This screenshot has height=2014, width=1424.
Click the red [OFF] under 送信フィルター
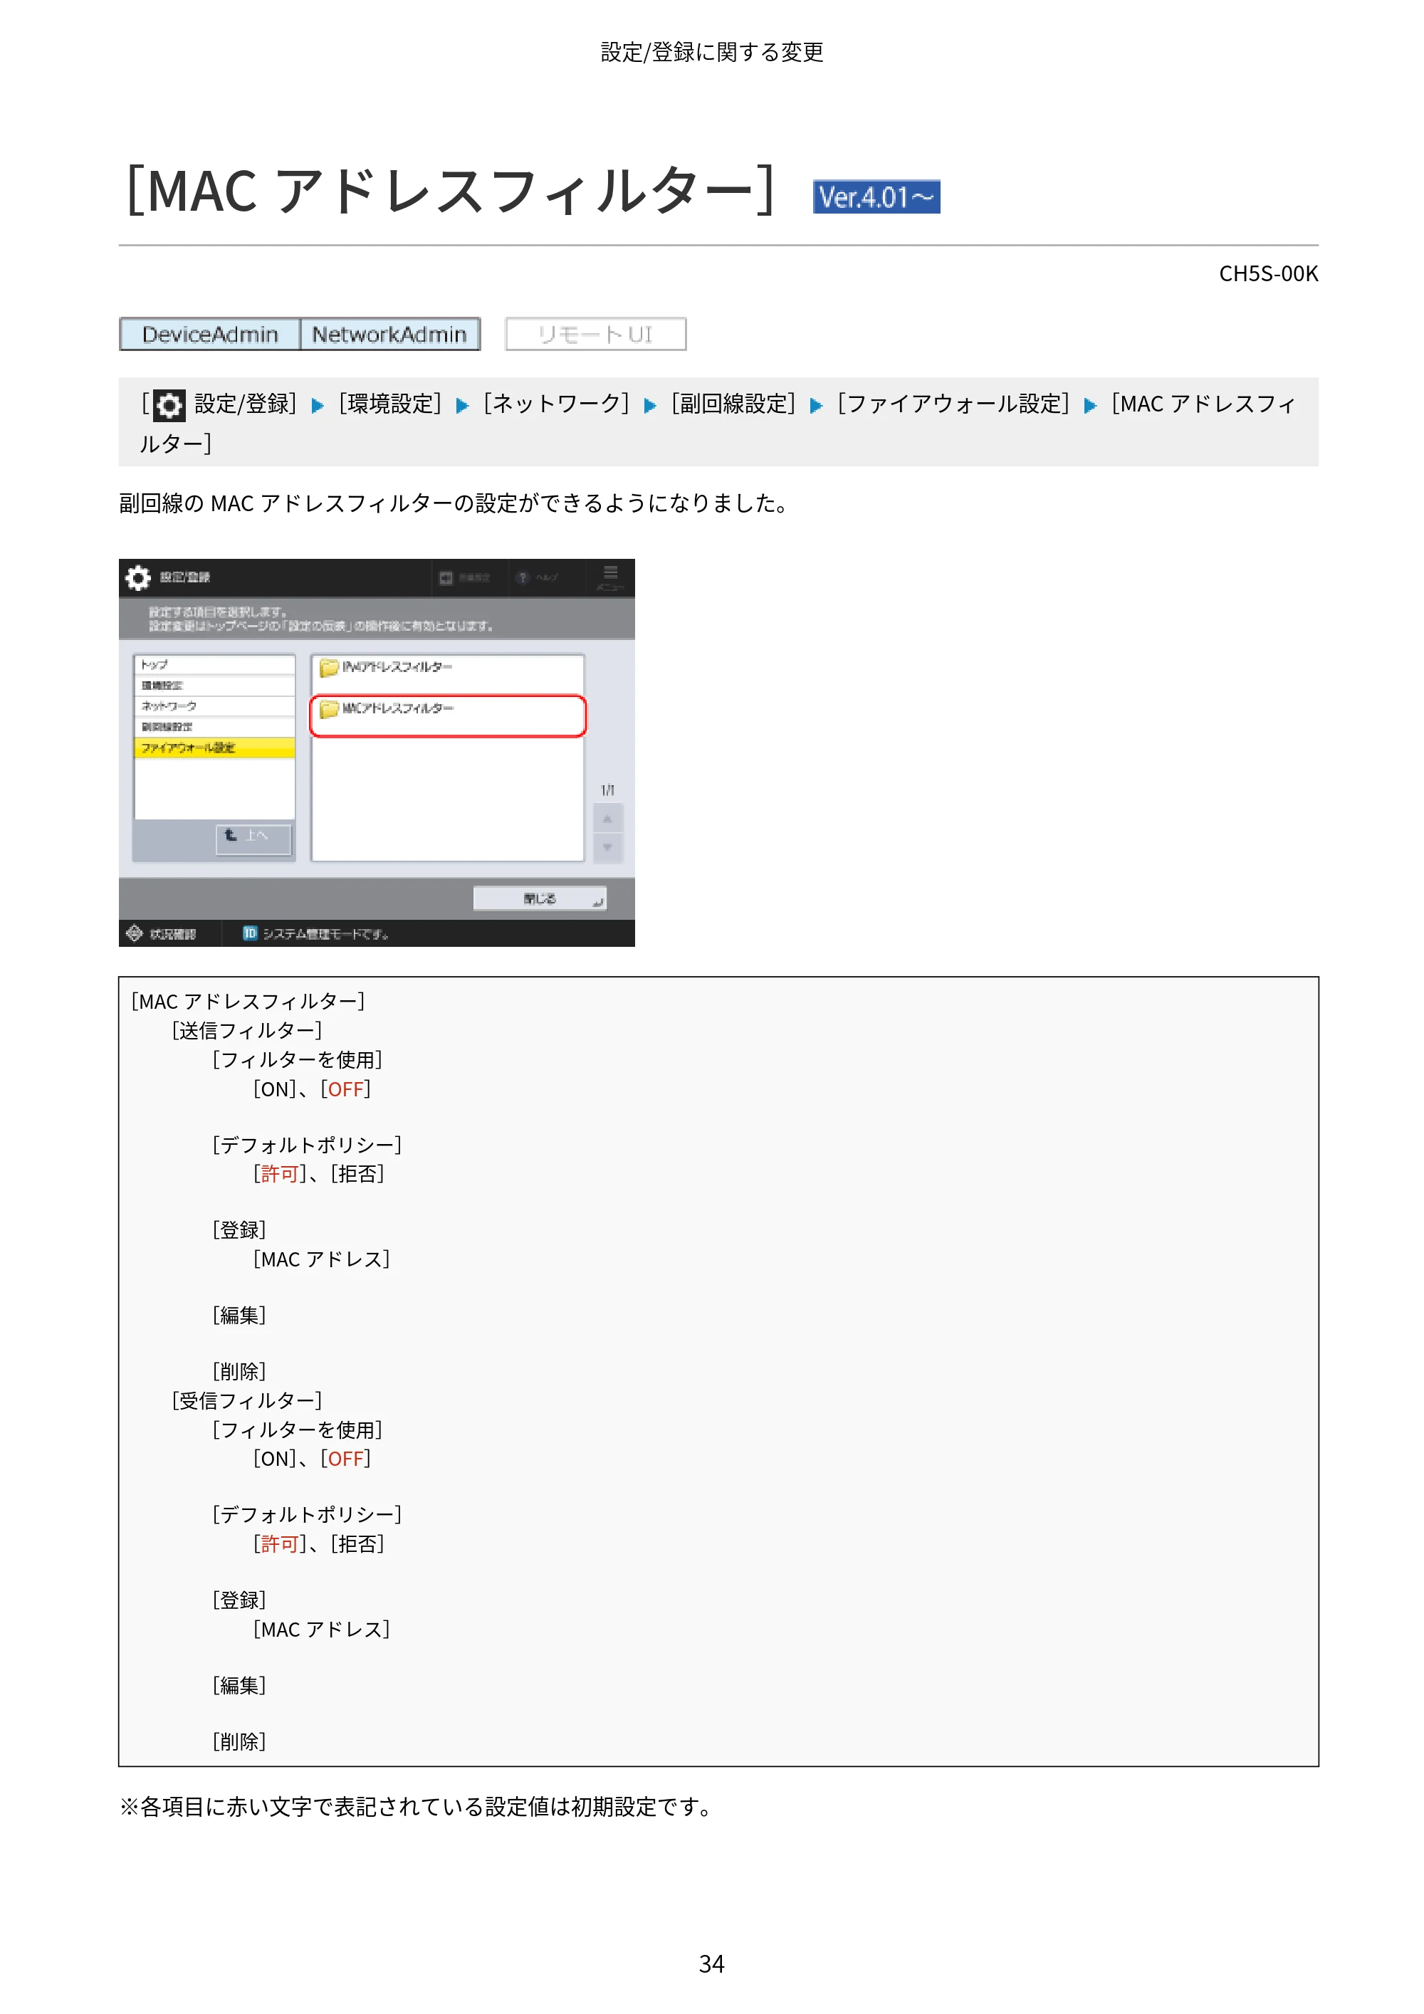click(346, 1089)
